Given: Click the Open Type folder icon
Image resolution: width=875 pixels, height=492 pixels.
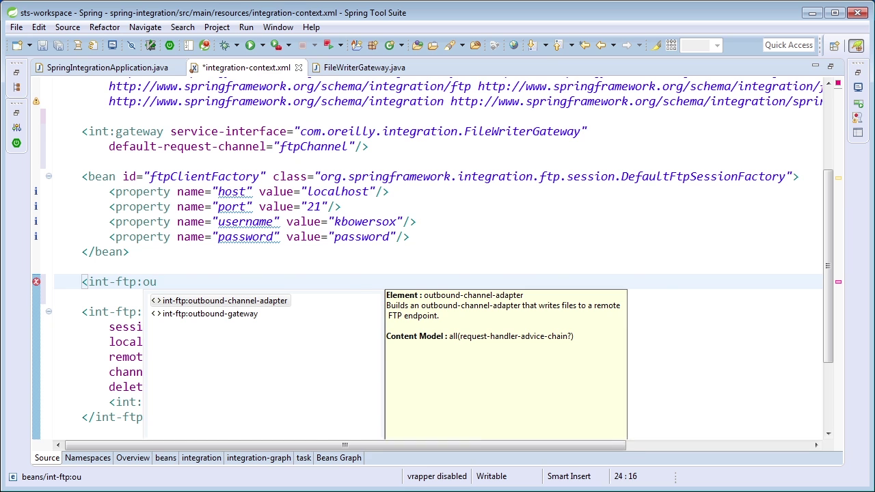Looking at the screenshot, I should point(417,45).
